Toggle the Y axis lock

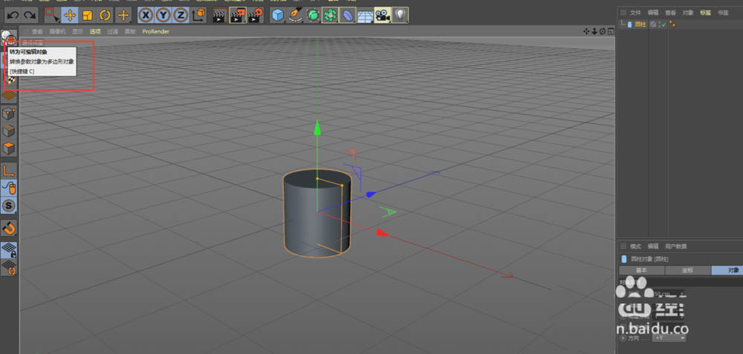163,15
